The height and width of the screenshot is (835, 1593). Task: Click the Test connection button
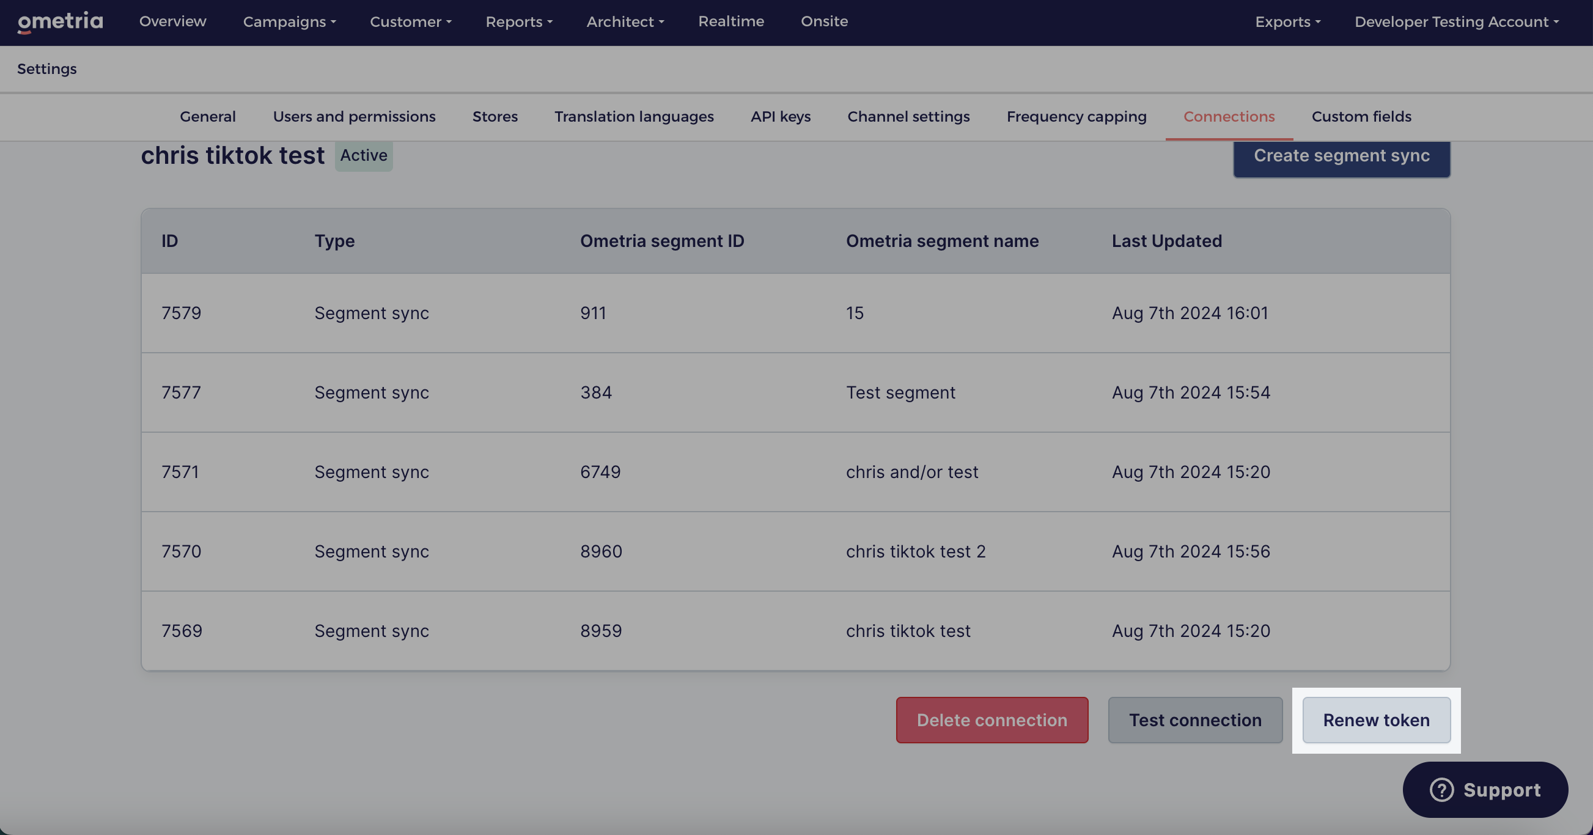coord(1194,720)
